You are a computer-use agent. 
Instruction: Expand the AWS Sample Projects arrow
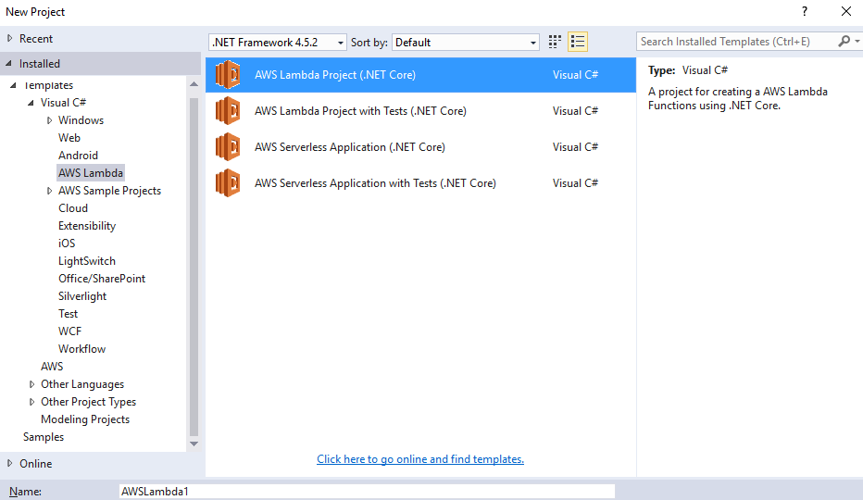point(49,191)
